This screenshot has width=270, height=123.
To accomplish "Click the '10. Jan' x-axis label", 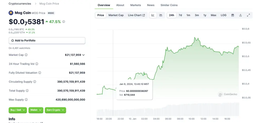I will pyautogui.click(x=132, y=119).
